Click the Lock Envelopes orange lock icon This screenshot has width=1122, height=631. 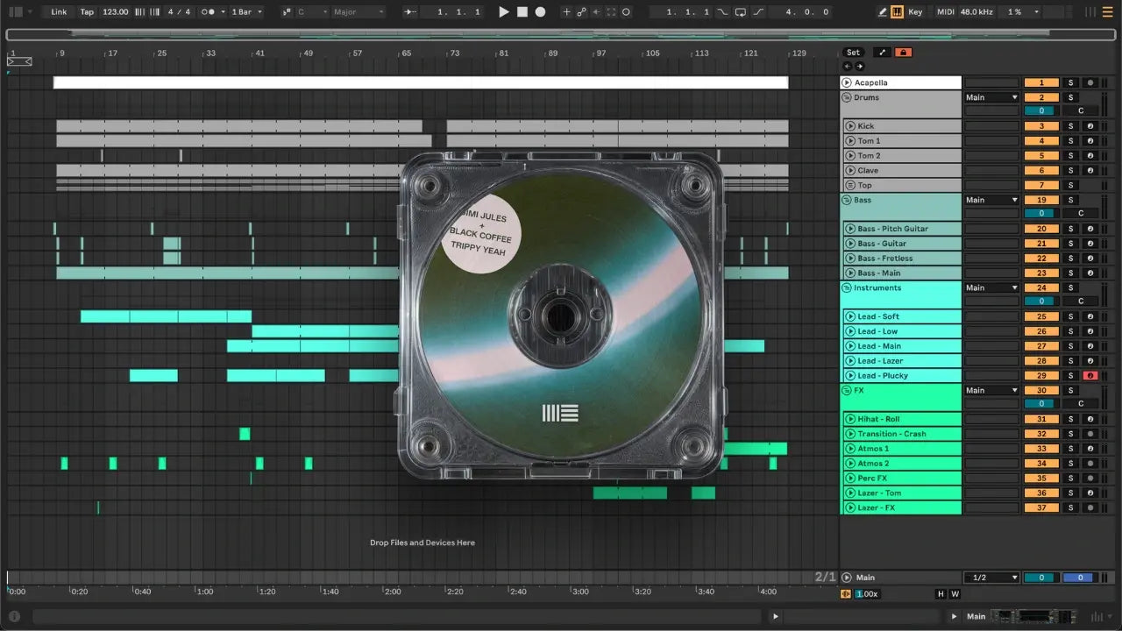coord(903,53)
